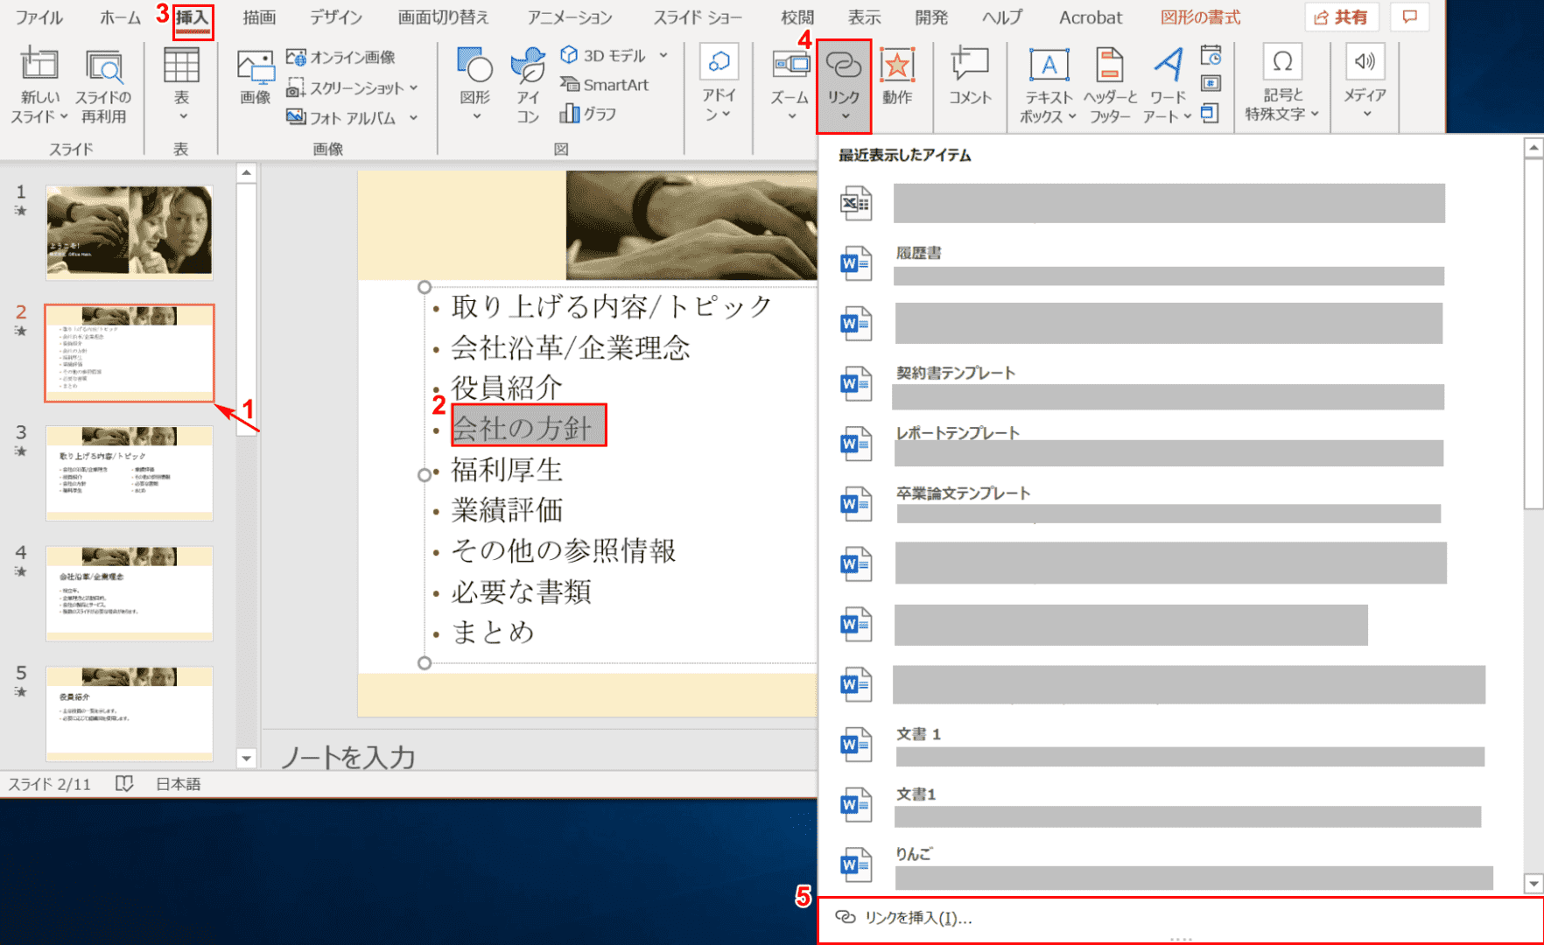Click the Add-ins (アドイン) icon
This screenshot has width=1544, height=945.
(719, 63)
